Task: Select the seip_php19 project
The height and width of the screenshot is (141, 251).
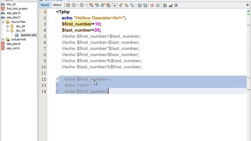Action: tap(13, 44)
